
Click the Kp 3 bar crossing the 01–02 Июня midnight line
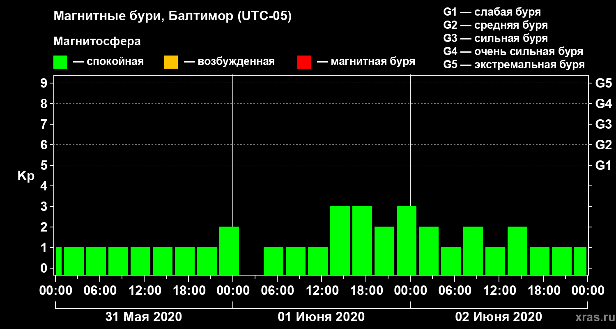tap(407, 240)
